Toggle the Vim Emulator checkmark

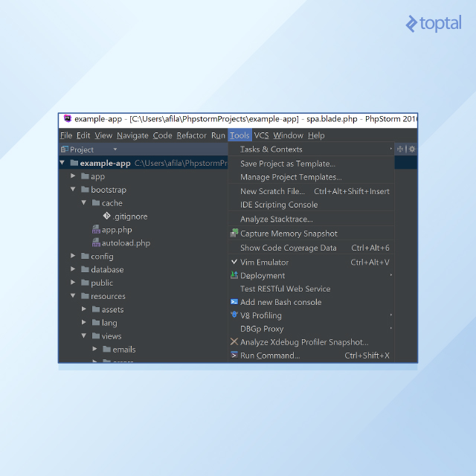pos(234,262)
